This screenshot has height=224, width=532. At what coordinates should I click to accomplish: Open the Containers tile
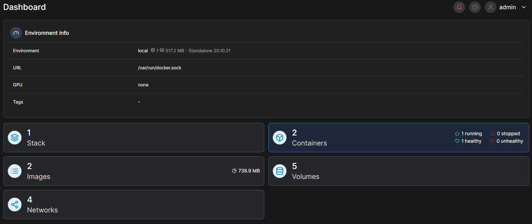[x=399, y=138]
